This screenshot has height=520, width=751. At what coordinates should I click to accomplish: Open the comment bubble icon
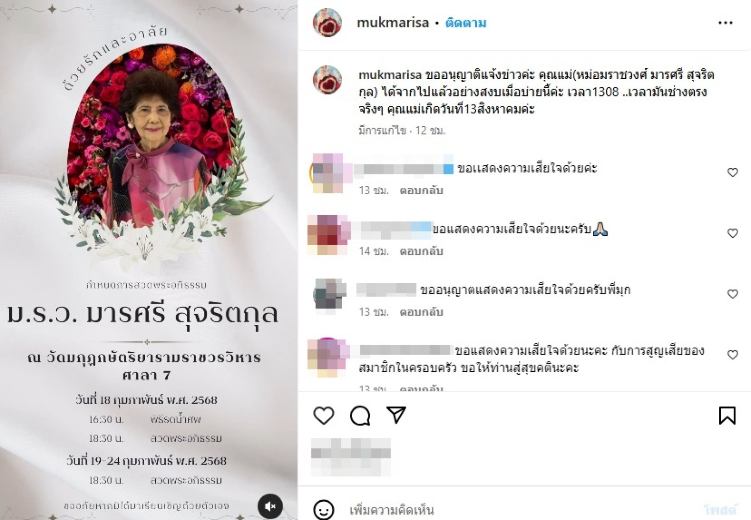[360, 416]
